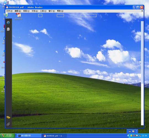Open the 编辑 menu
The height and width of the screenshot is (138, 149).
click(18, 11)
